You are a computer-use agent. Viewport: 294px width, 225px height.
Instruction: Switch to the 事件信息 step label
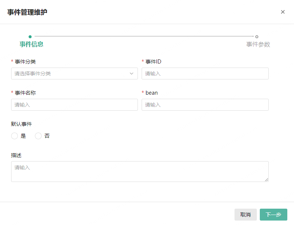click(32, 44)
